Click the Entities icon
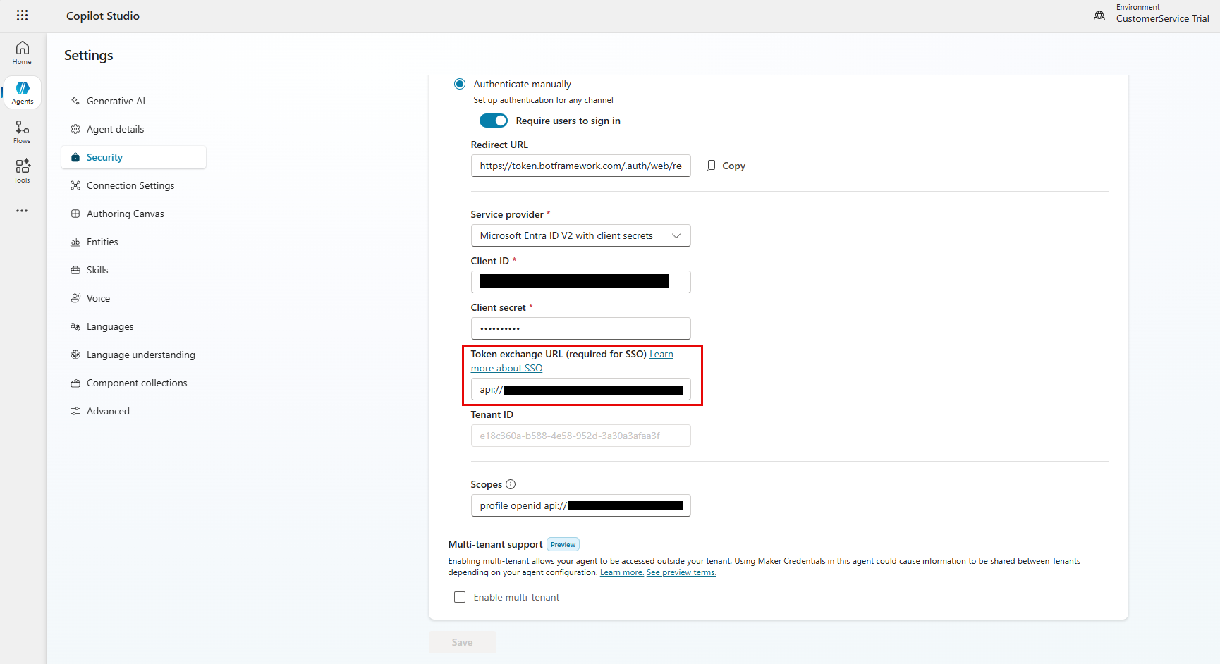The width and height of the screenshot is (1220, 664). coord(75,242)
